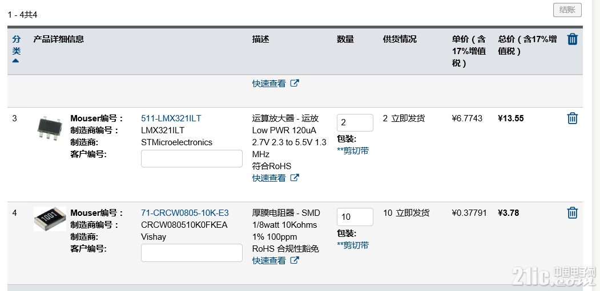Open 剪切带 packaging link for LMX321ILT
The image size is (600, 291).
(353, 151)
